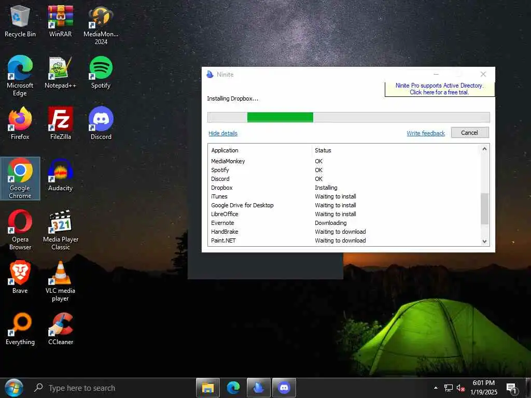Open the Start menu button

[14, 388]
